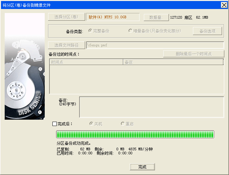Viewport: 229px width, 175px height.
Task: Click the 选择文件路径 button
Action: pos(66,45)
